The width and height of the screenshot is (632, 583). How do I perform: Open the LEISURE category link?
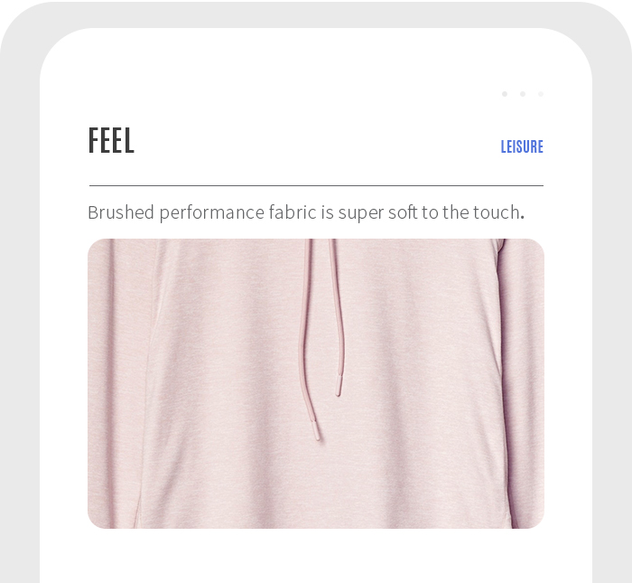point(522,146)
